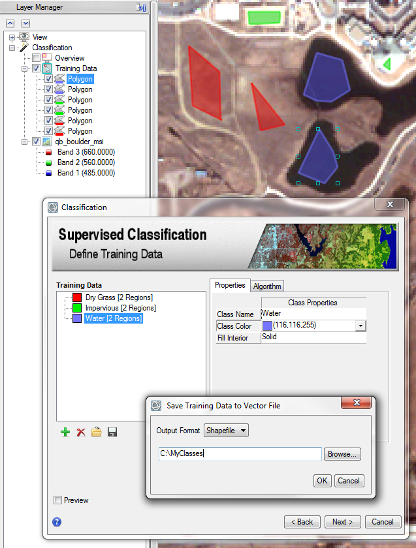
Task: Click the up arrow collapse-all icon in Layer Manager
Action: tap(10, 23)
